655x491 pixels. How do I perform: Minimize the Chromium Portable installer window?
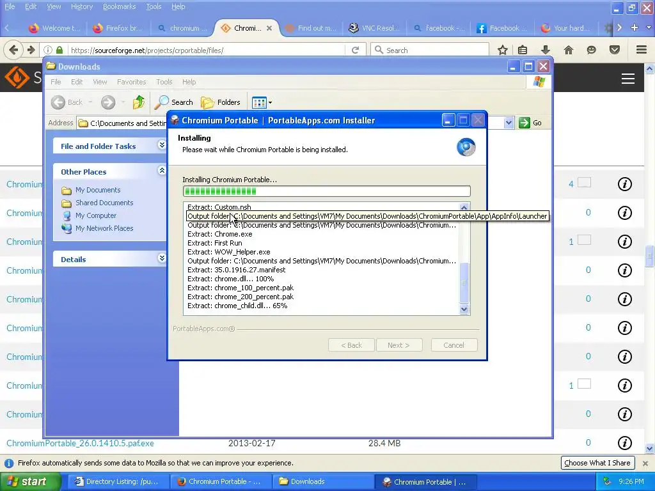tap(448, 121)
